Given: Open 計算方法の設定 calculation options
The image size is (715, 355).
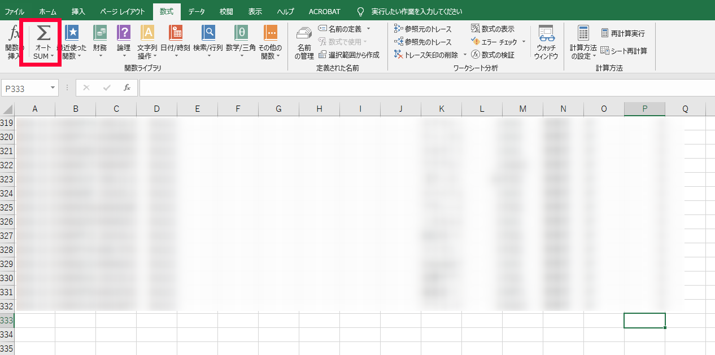Looking at the screenshot, I should point(583,42).
